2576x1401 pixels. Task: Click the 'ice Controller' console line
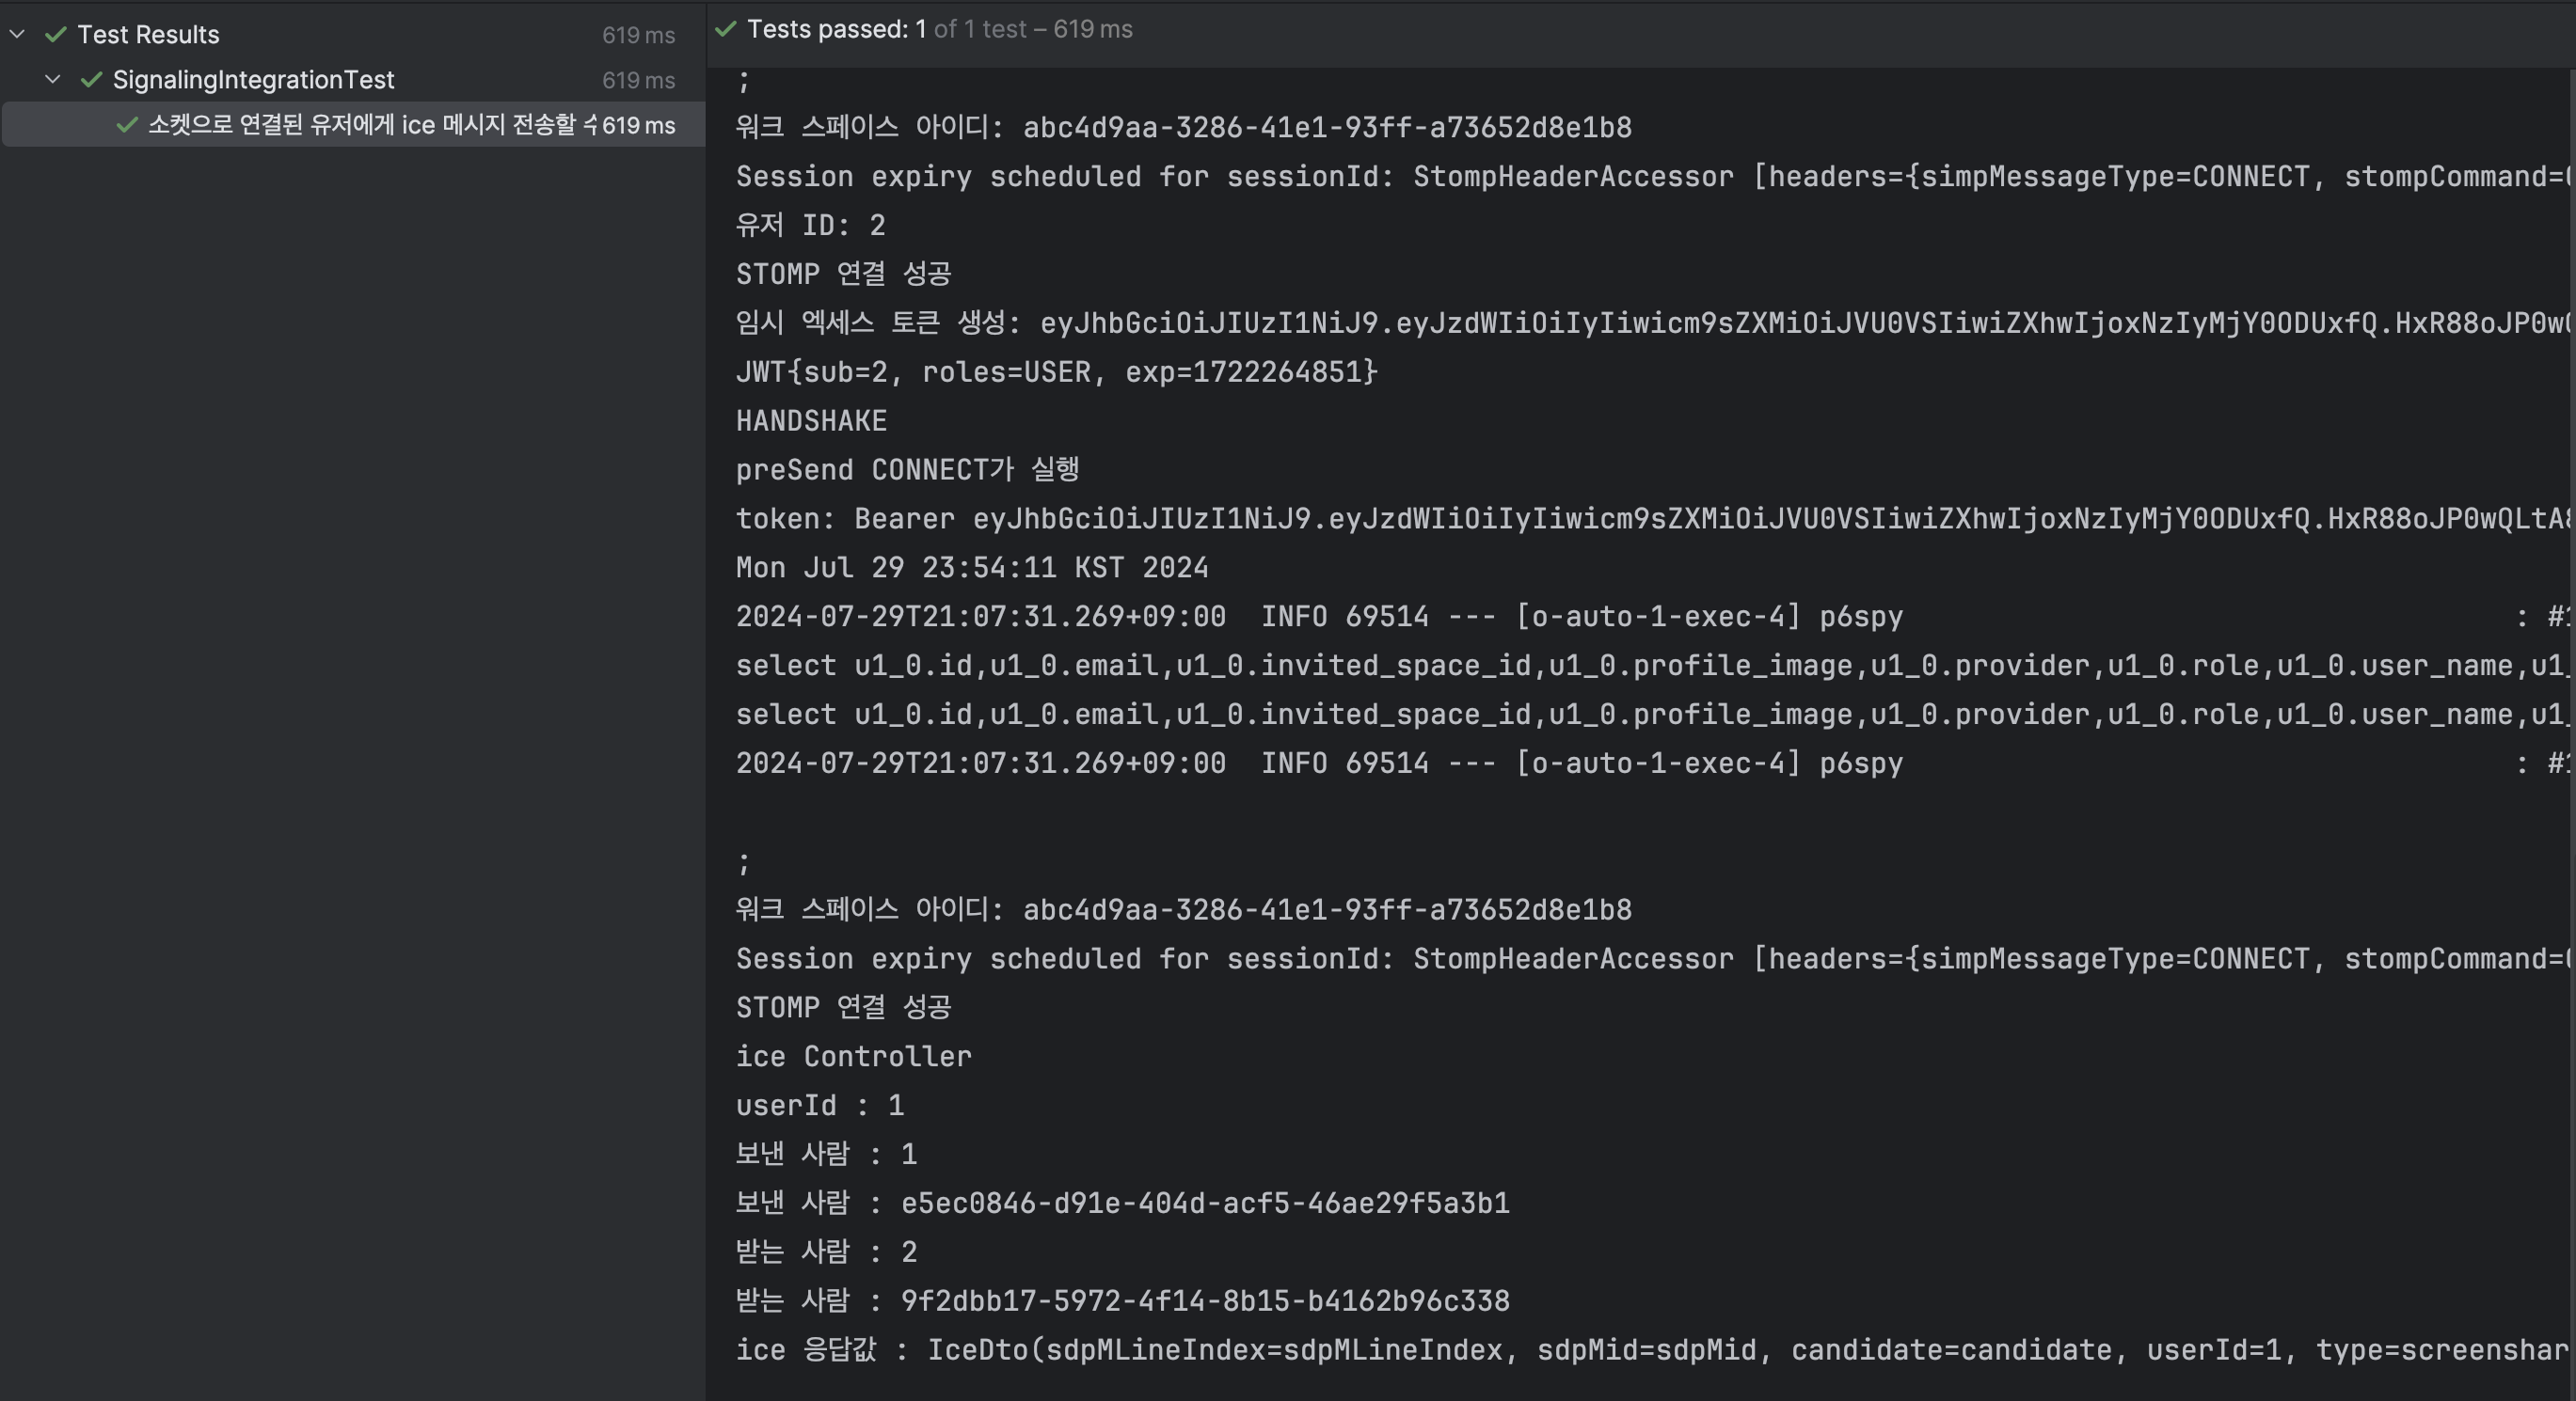(x=853, y=1056)
